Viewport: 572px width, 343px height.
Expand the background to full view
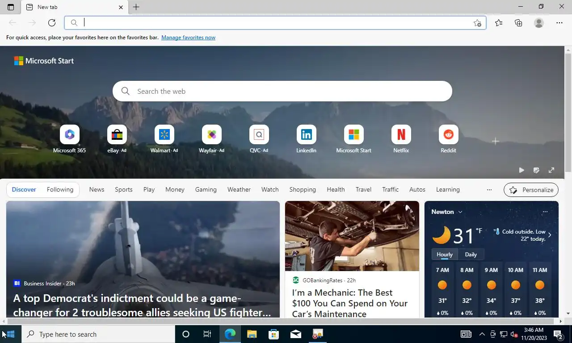point(551,170)
